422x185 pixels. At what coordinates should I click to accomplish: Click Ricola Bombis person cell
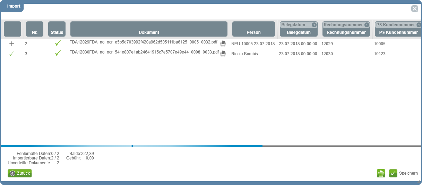(244, 54)
